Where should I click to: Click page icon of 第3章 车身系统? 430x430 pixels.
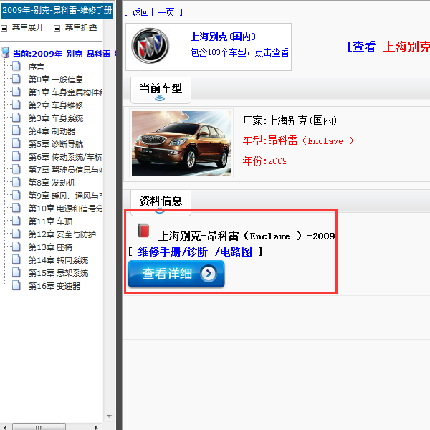point(16,118)
